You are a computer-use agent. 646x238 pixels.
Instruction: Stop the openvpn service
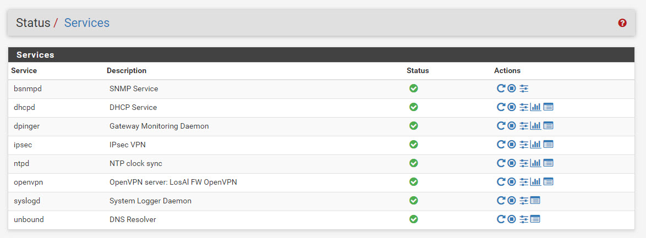pyautogui.click(x=512, y=181)
